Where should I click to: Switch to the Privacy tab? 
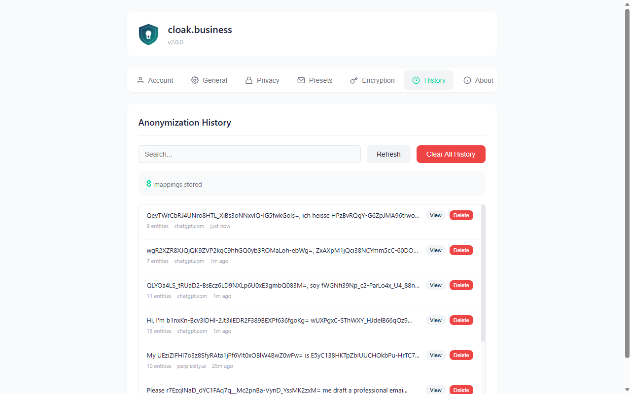click(262, 80)
